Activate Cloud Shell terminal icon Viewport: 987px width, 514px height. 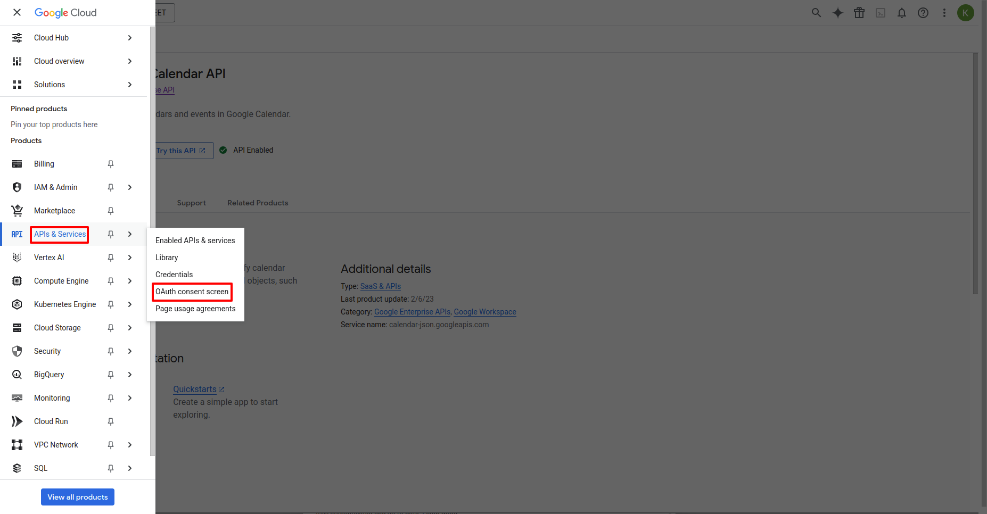point(881,13)
